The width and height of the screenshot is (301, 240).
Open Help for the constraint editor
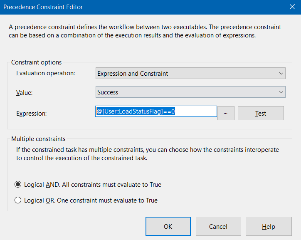tap(269, 226)
